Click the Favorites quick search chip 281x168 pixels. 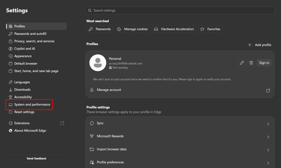point(210,29)
